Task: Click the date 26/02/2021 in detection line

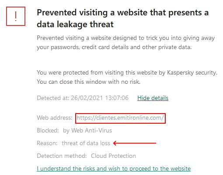Action: click(x=87, y=98)
